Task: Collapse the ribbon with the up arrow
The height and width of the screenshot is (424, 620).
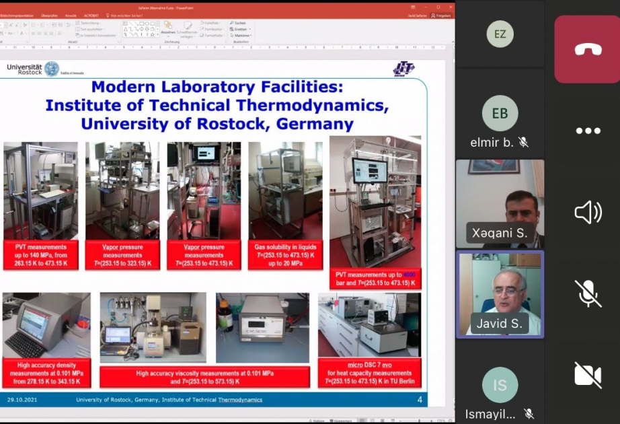Action: (452, 41)
